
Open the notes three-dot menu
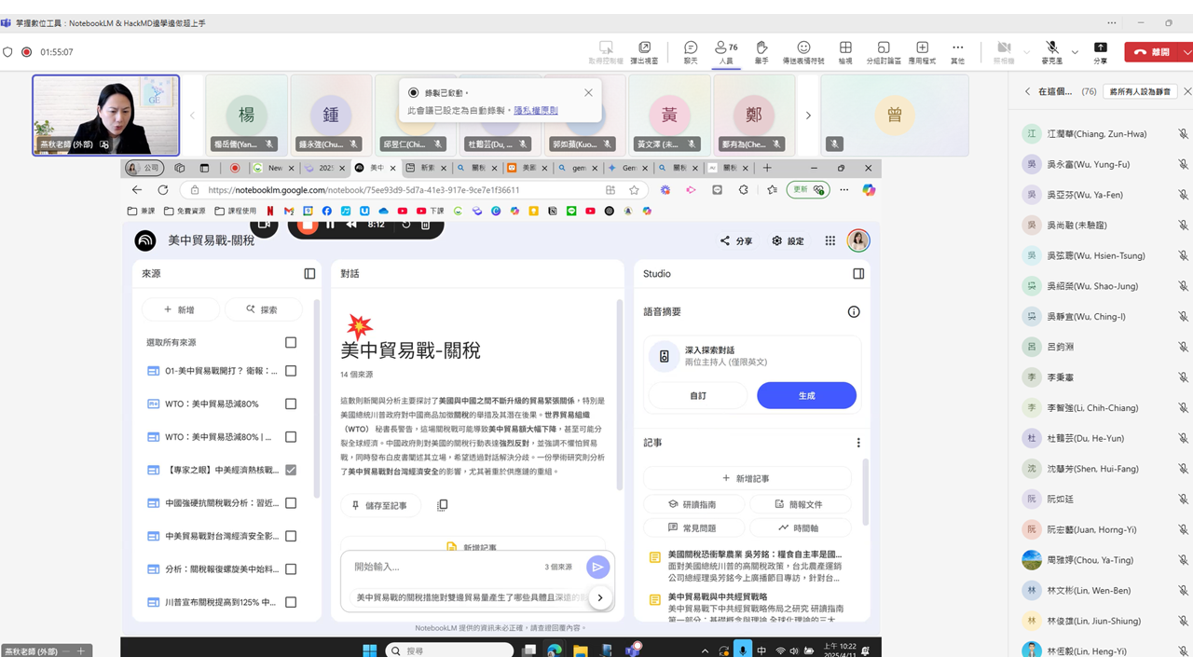[858, 444]
